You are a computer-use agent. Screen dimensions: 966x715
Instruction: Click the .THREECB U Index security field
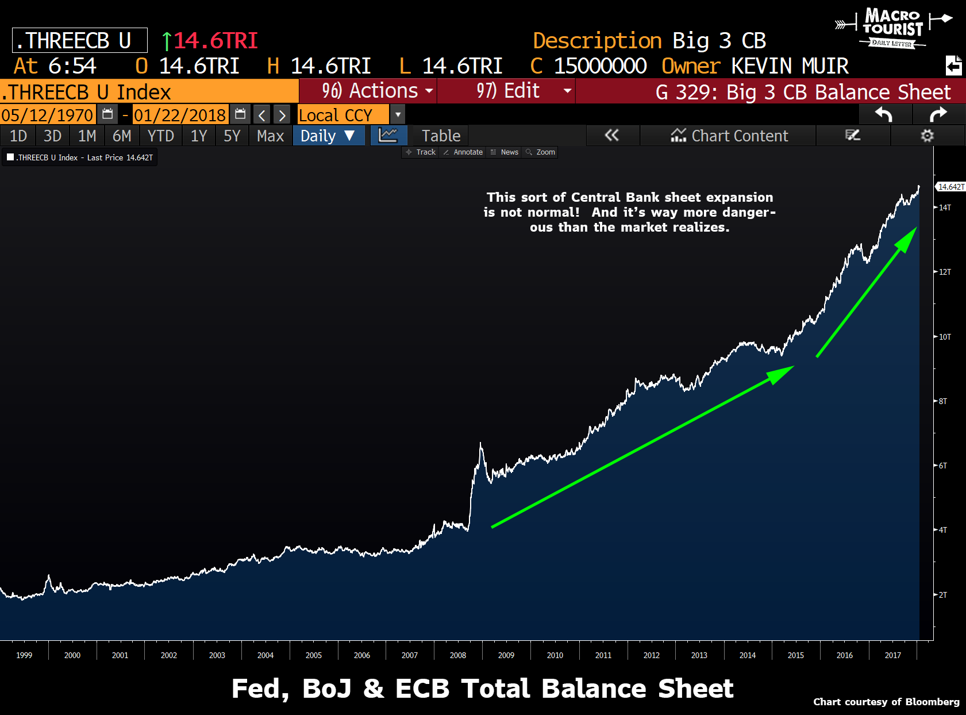tap(149, 91)
